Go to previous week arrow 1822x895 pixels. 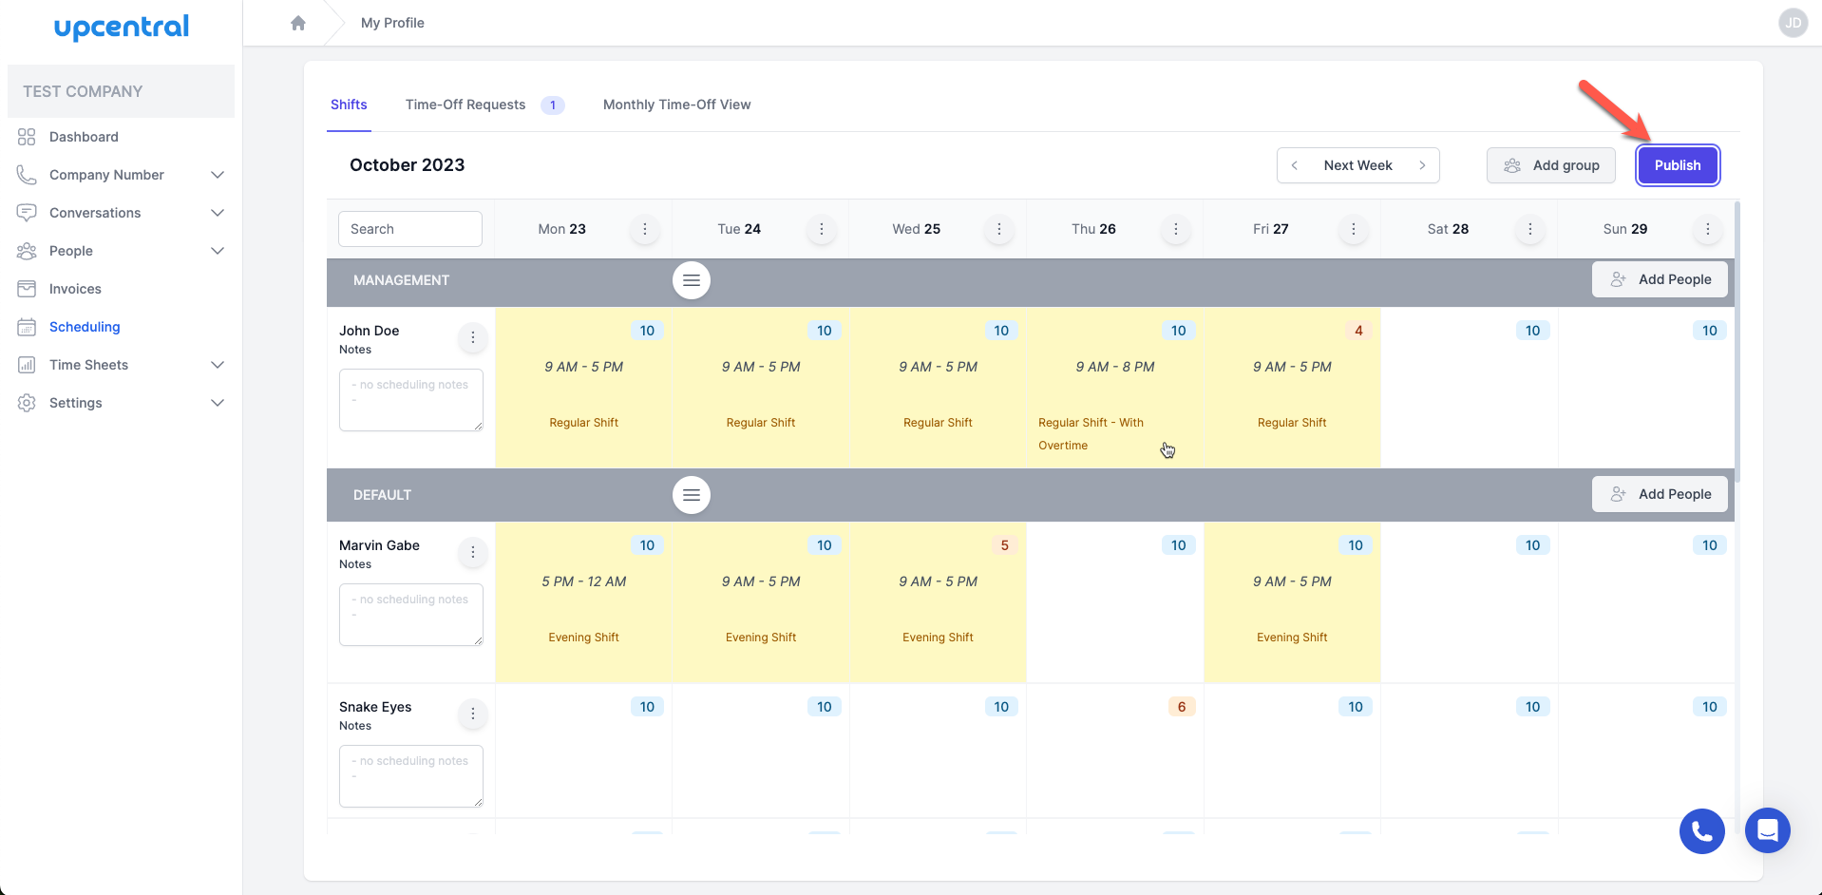(1295, 165)
